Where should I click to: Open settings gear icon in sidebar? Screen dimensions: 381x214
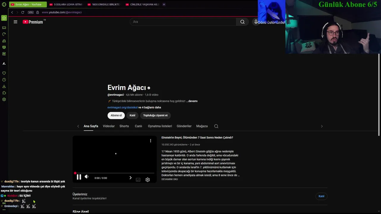click(4, 99)
